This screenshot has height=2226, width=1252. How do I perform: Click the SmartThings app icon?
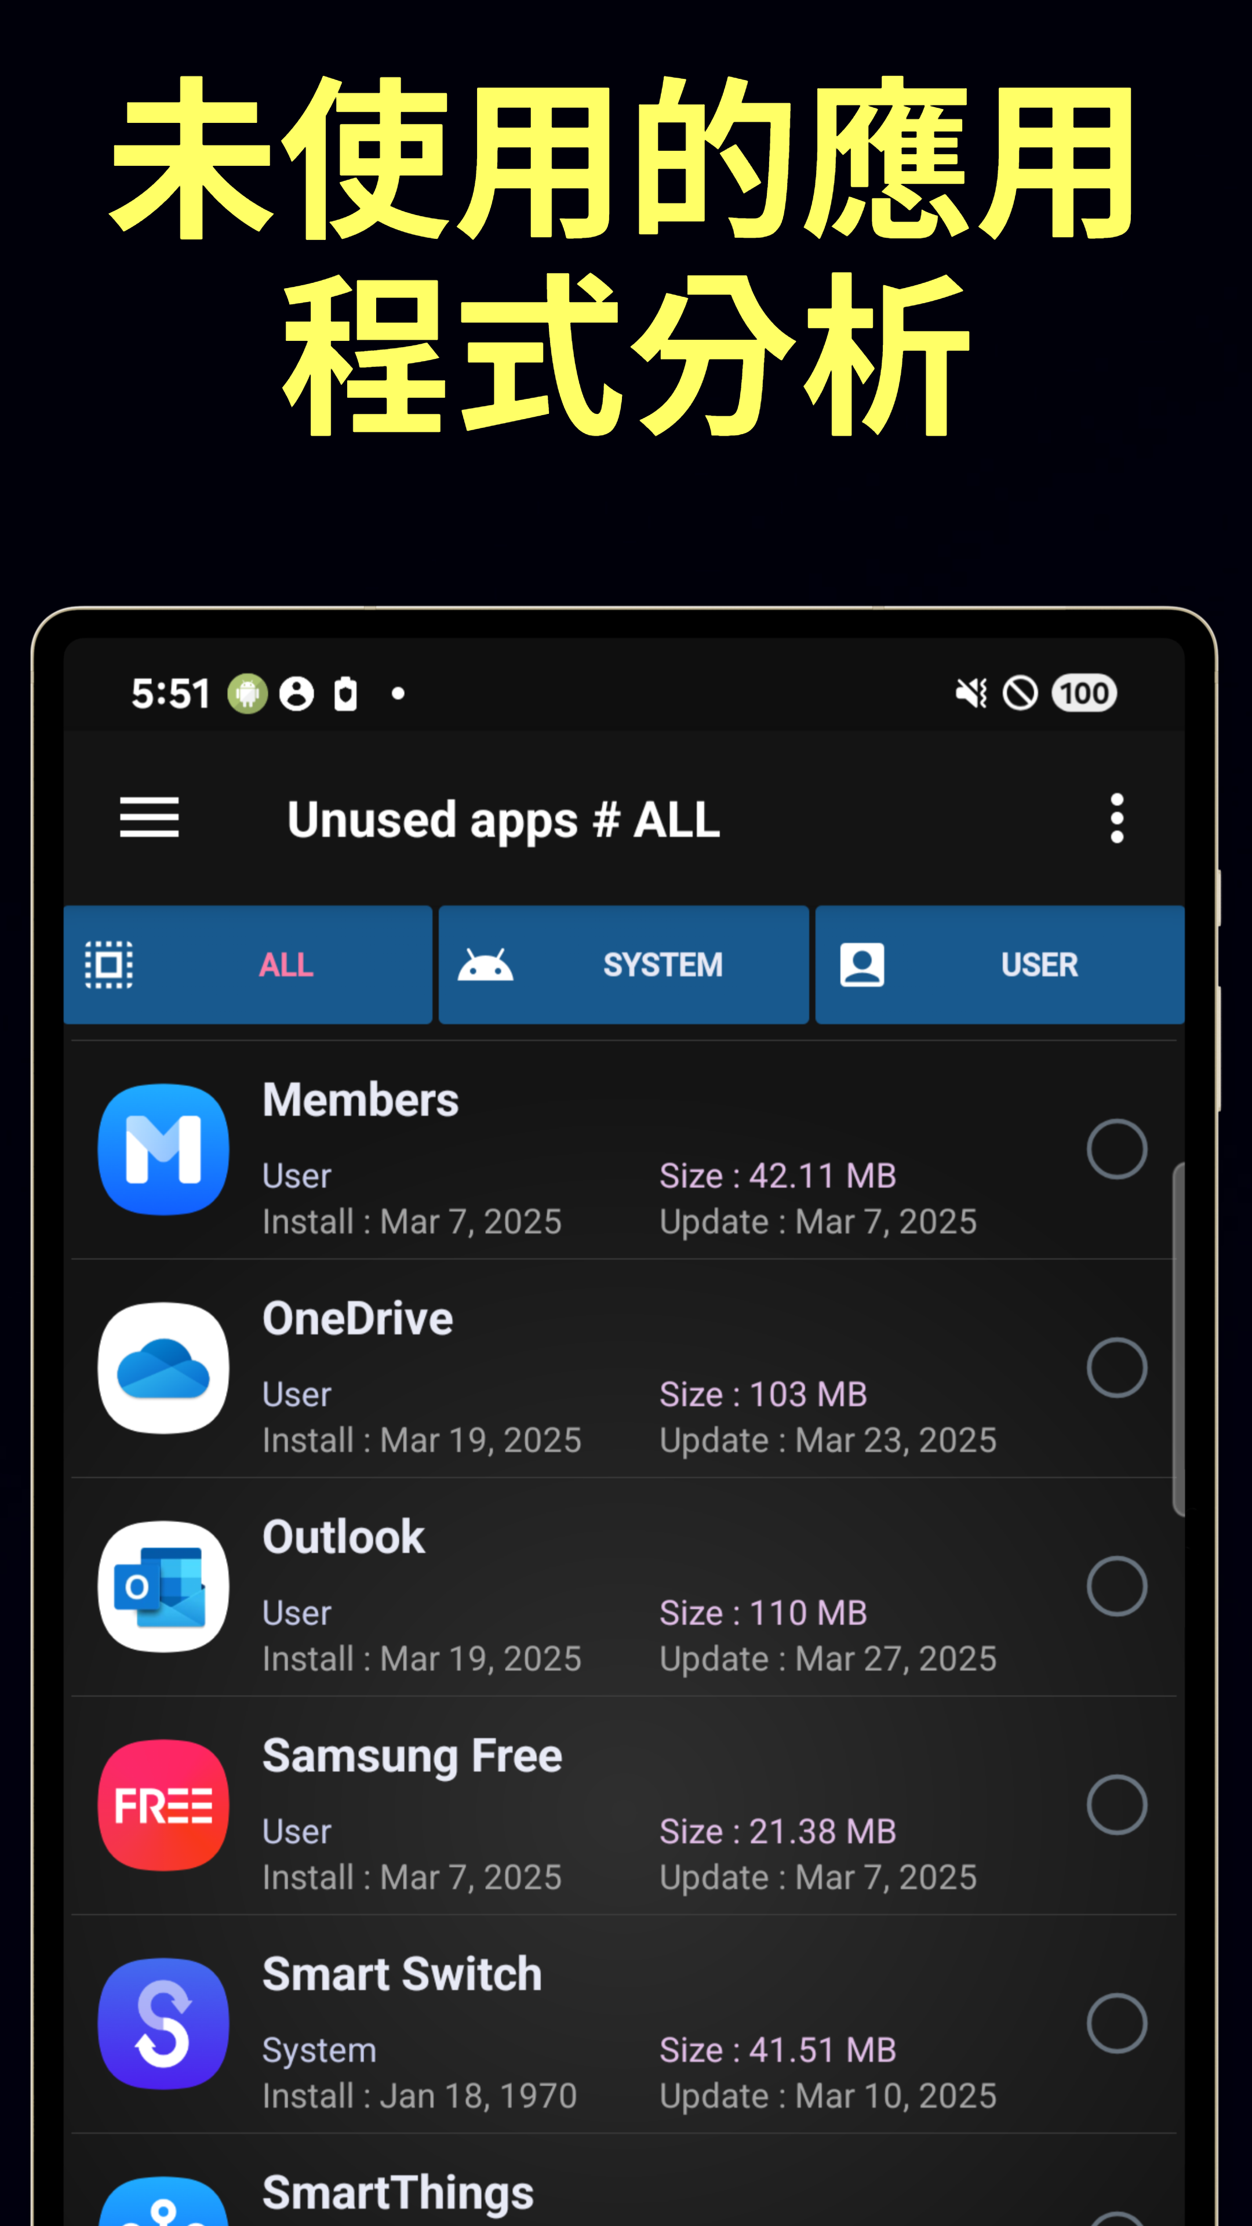click(163, 2201)
